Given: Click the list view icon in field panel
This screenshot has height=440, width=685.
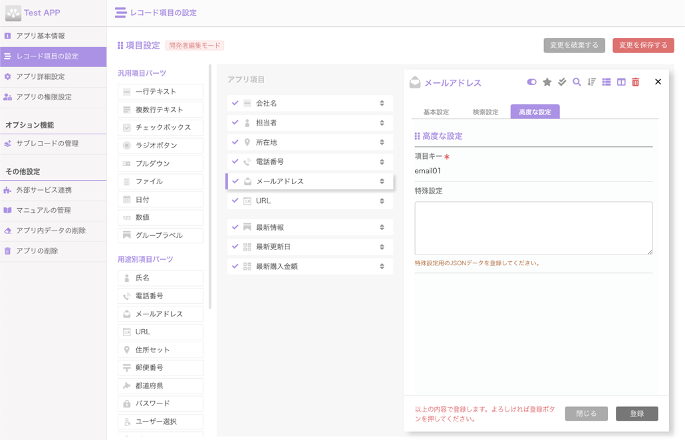Looking at the screenshot, I should click(607, 82).
